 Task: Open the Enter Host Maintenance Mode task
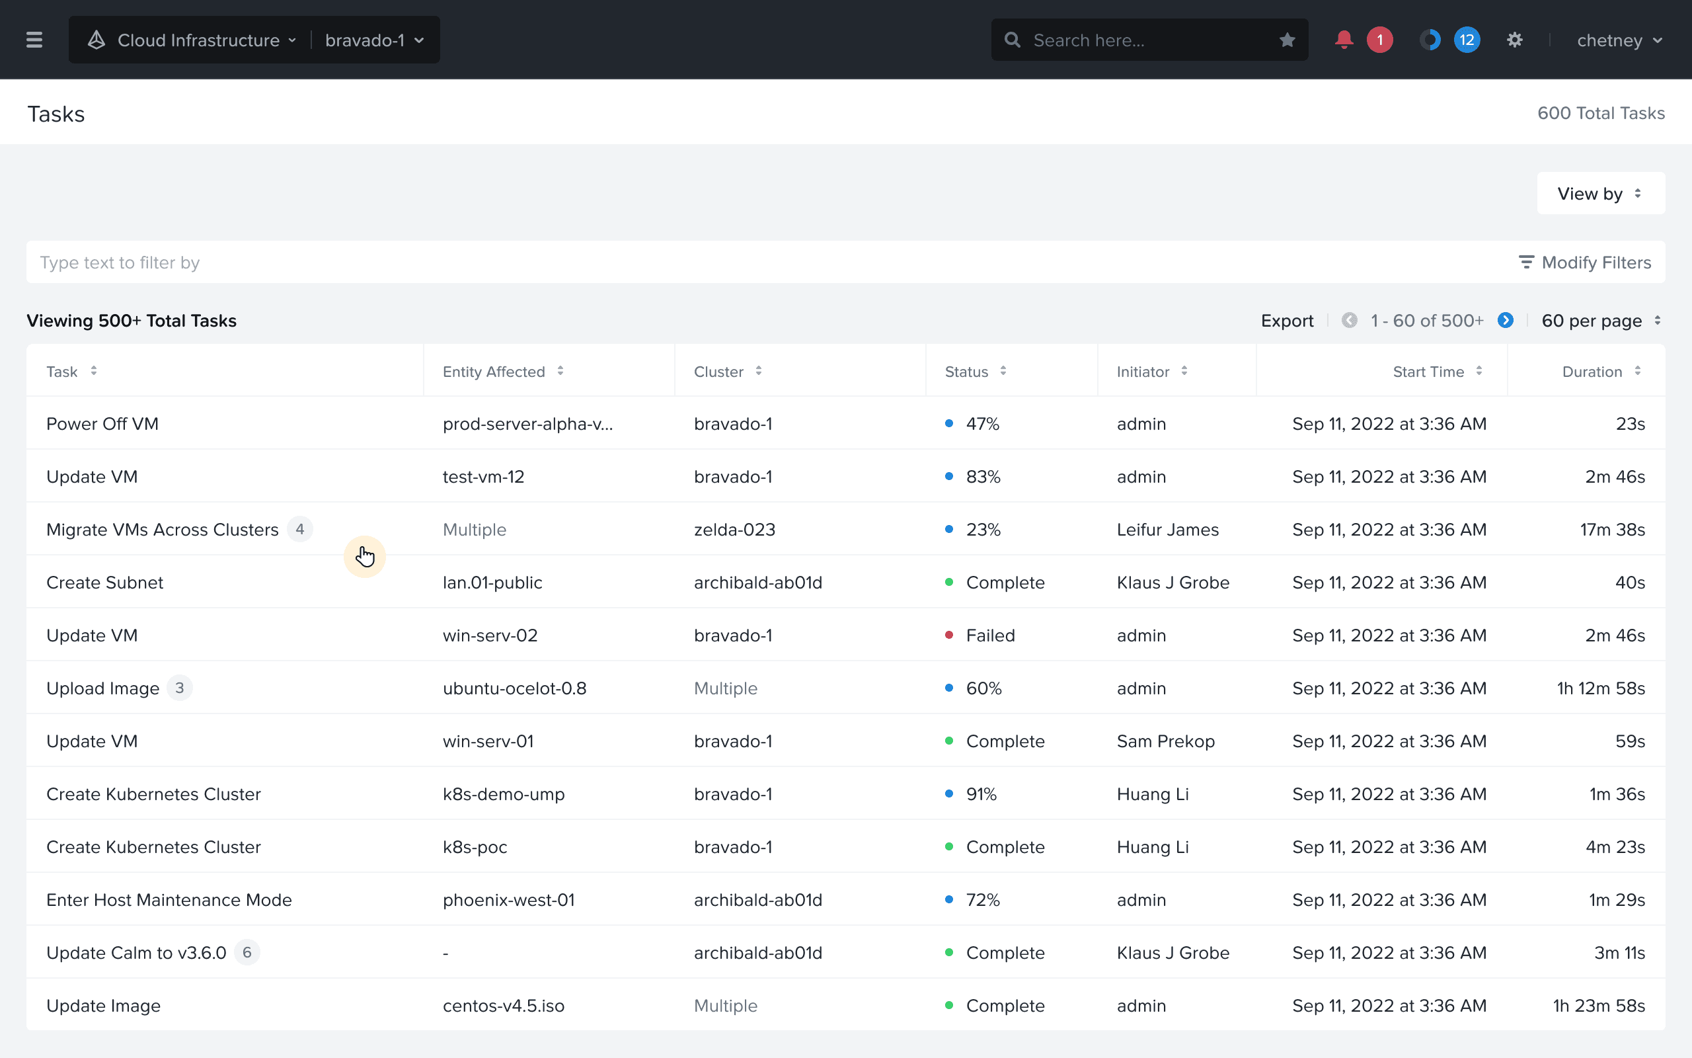pyautogui.click(x=169, y=900)
